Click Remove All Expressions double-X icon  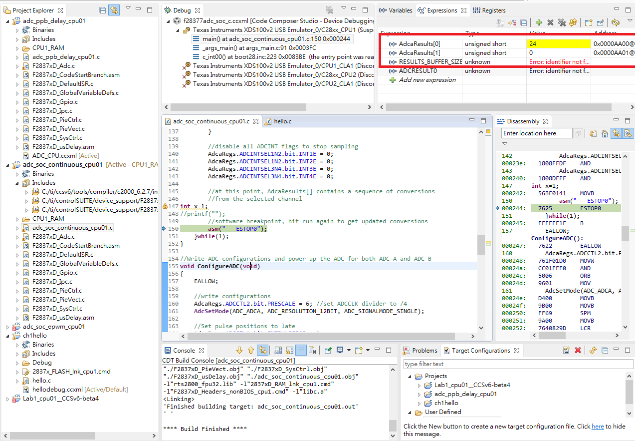(562, 22)
